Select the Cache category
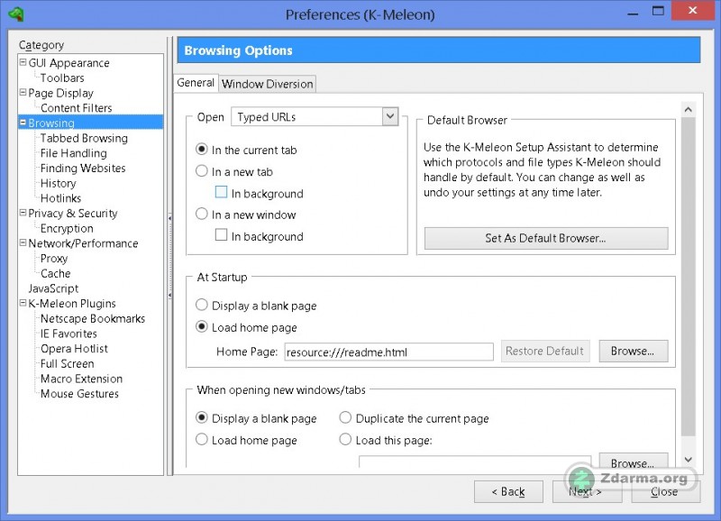 pyautogui.click(x=55, y=273)
